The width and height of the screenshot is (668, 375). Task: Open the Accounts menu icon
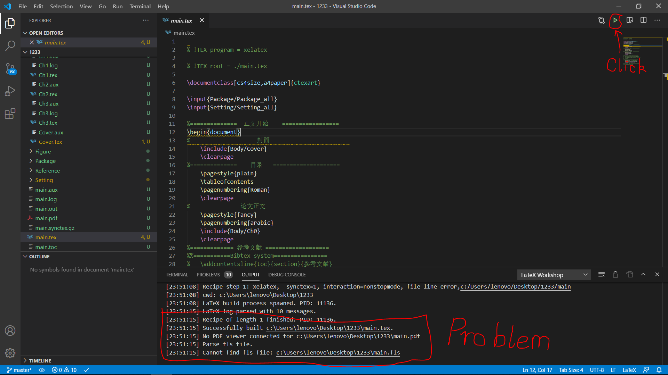coord(10,331)
